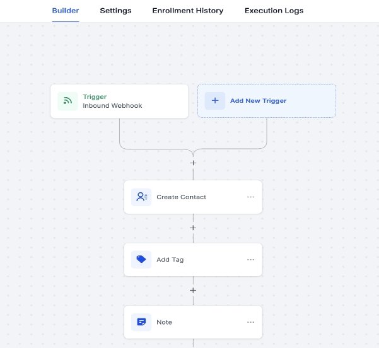
Task: Open the Execution Logs tab
Action: click(x=274, y=11)
